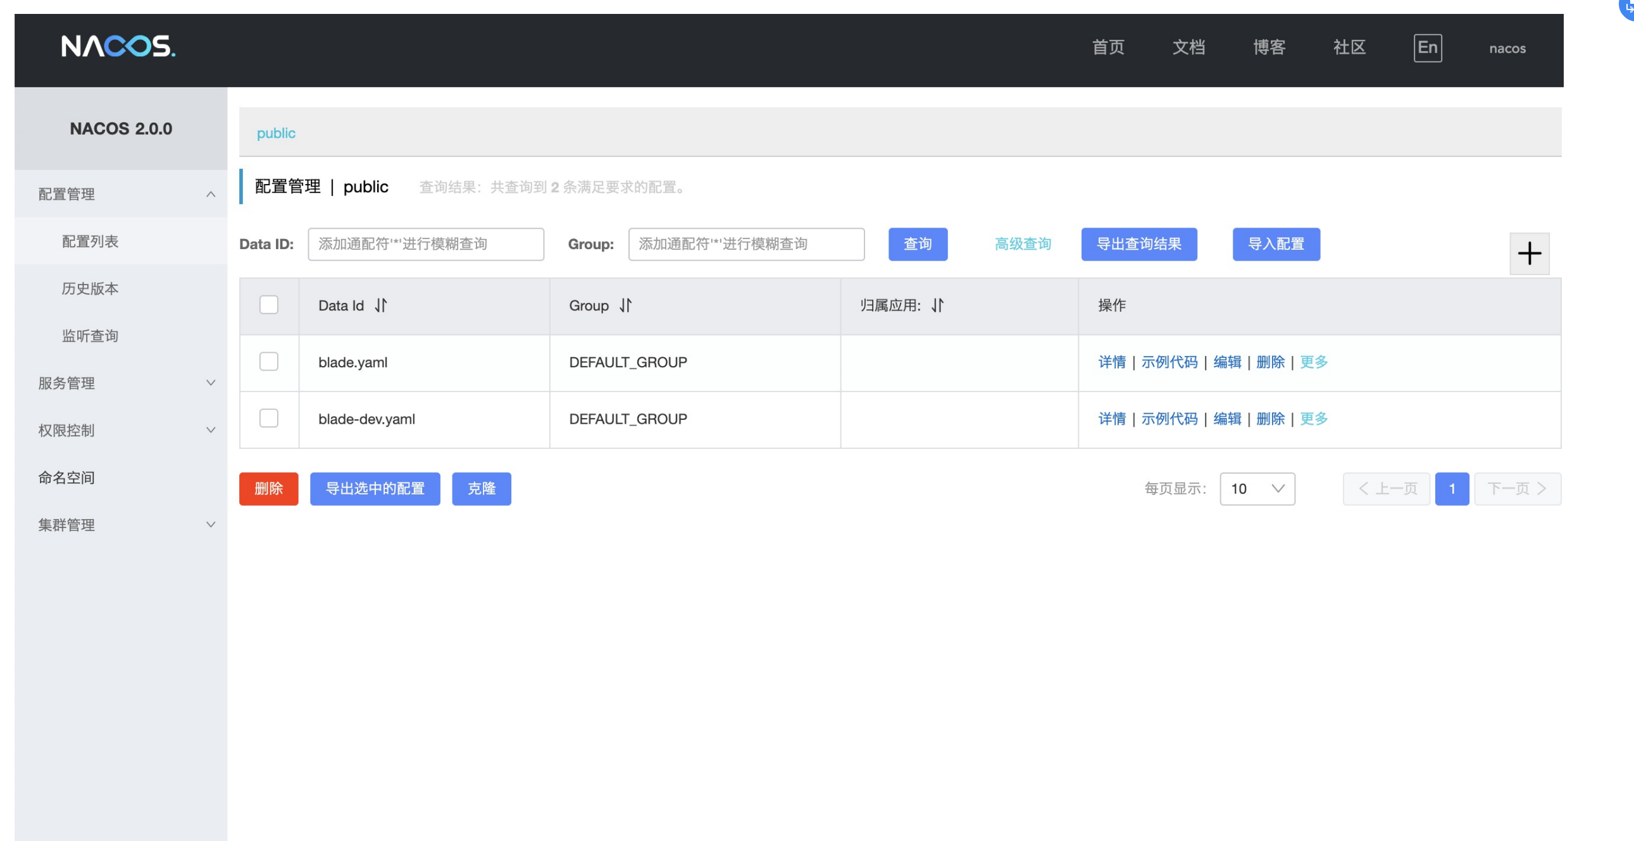
Task: Click the NACOS logo
Action: click(118, 46)
